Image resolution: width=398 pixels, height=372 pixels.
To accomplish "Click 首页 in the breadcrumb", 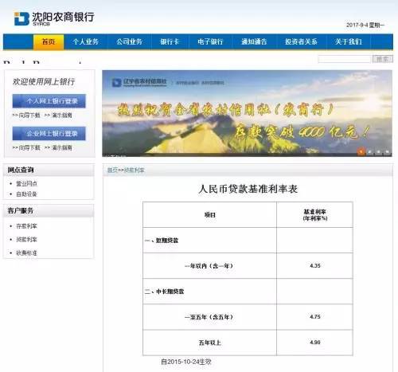I will (x=112, y=170).
